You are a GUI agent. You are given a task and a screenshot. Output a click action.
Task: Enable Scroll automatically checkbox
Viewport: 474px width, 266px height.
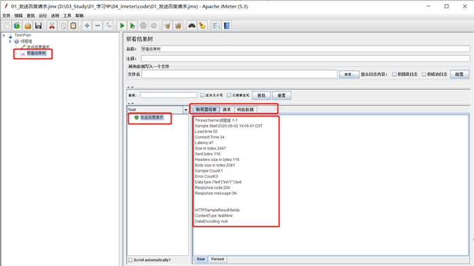130,260
